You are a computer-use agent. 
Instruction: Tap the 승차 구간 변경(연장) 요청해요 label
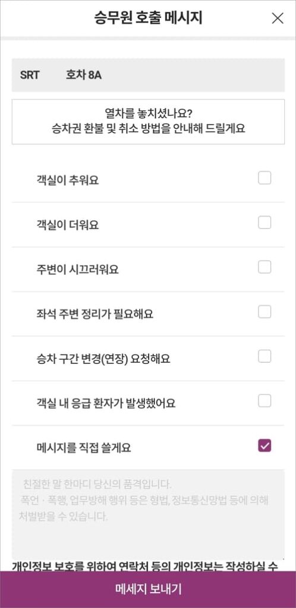click(x=103, y=359)
